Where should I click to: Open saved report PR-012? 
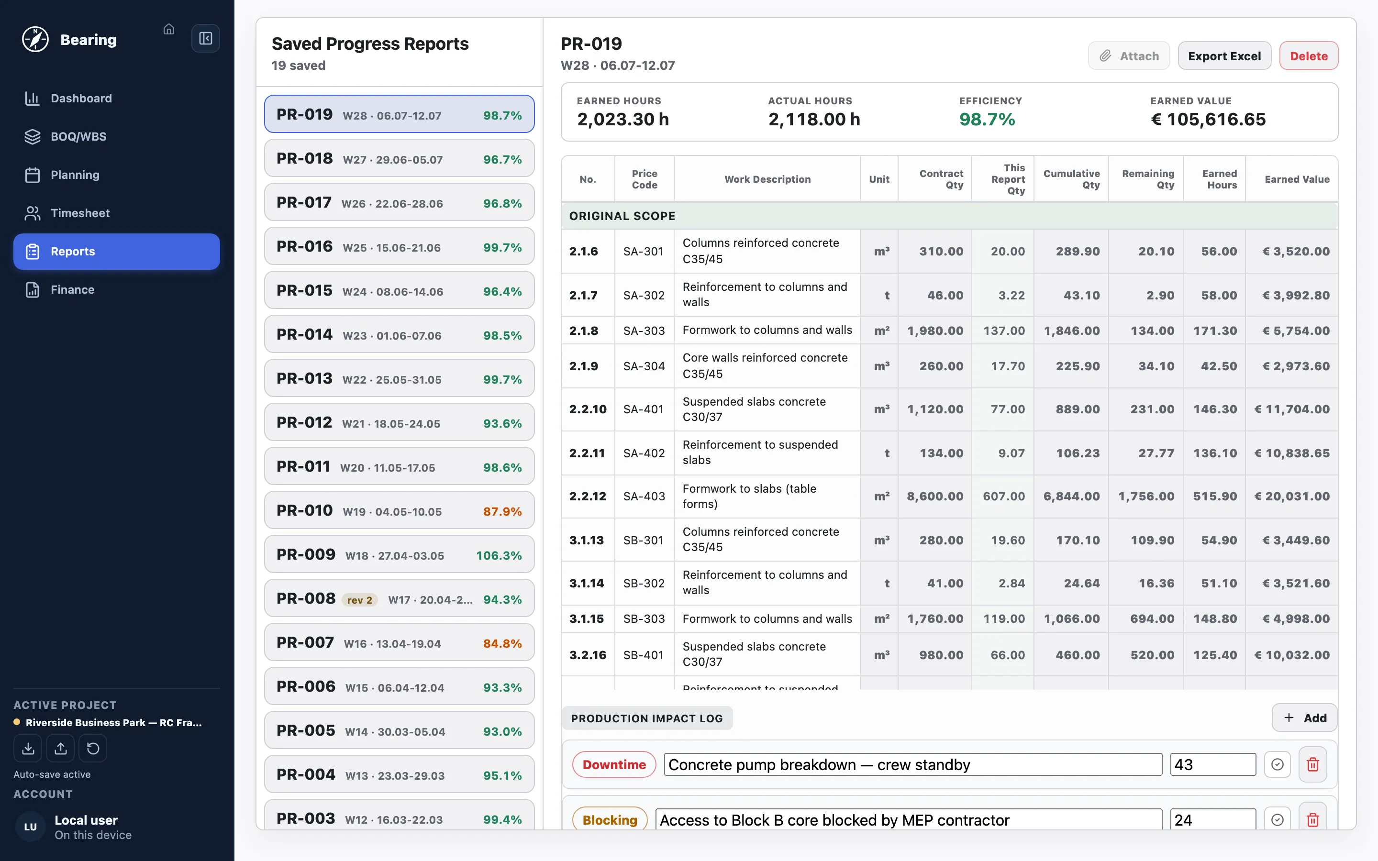(x=399, y=422)
